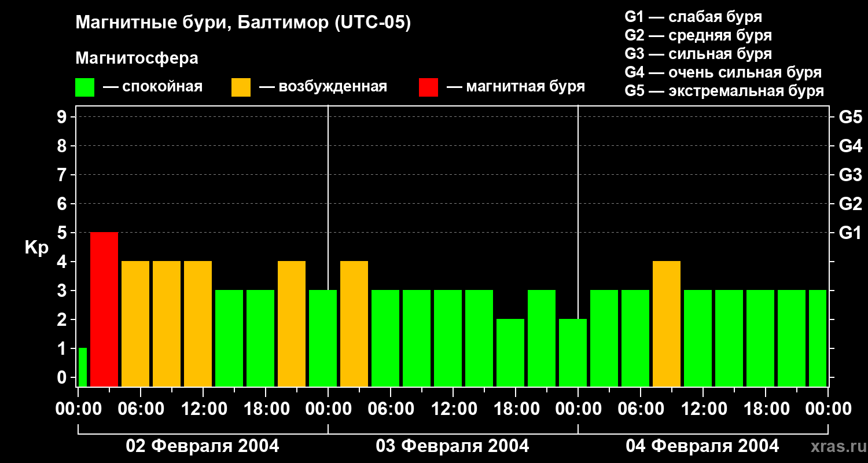Click the '— спокойная' legend label
The height and width of the screenshot is (463, 868).
tap(153, 87)
